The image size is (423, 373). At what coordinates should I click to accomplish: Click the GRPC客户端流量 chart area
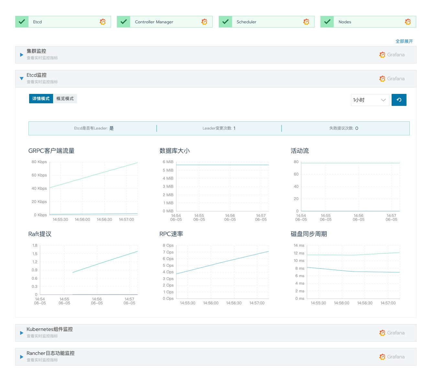(x=94, y=188)
